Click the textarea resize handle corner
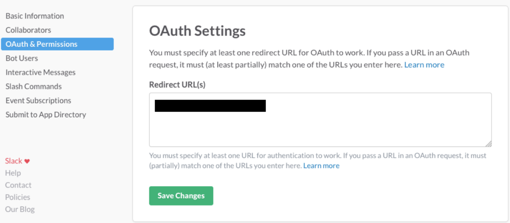510x223 pixels. 489,144
